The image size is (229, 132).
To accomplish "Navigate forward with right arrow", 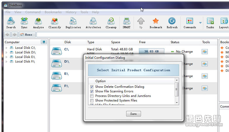I will click(x=15, y=35).
